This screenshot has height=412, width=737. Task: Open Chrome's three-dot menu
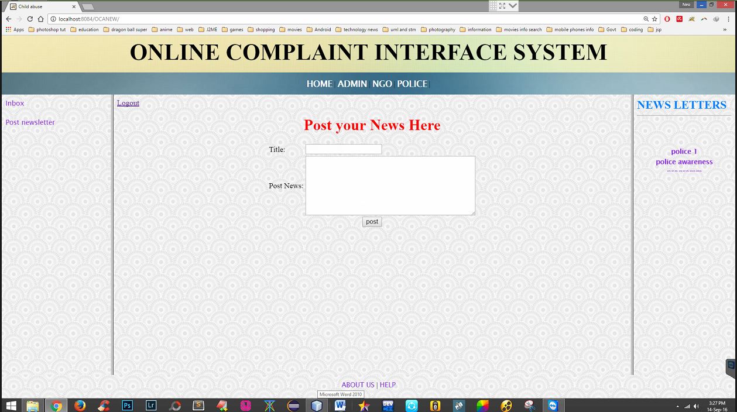(729, 19)
